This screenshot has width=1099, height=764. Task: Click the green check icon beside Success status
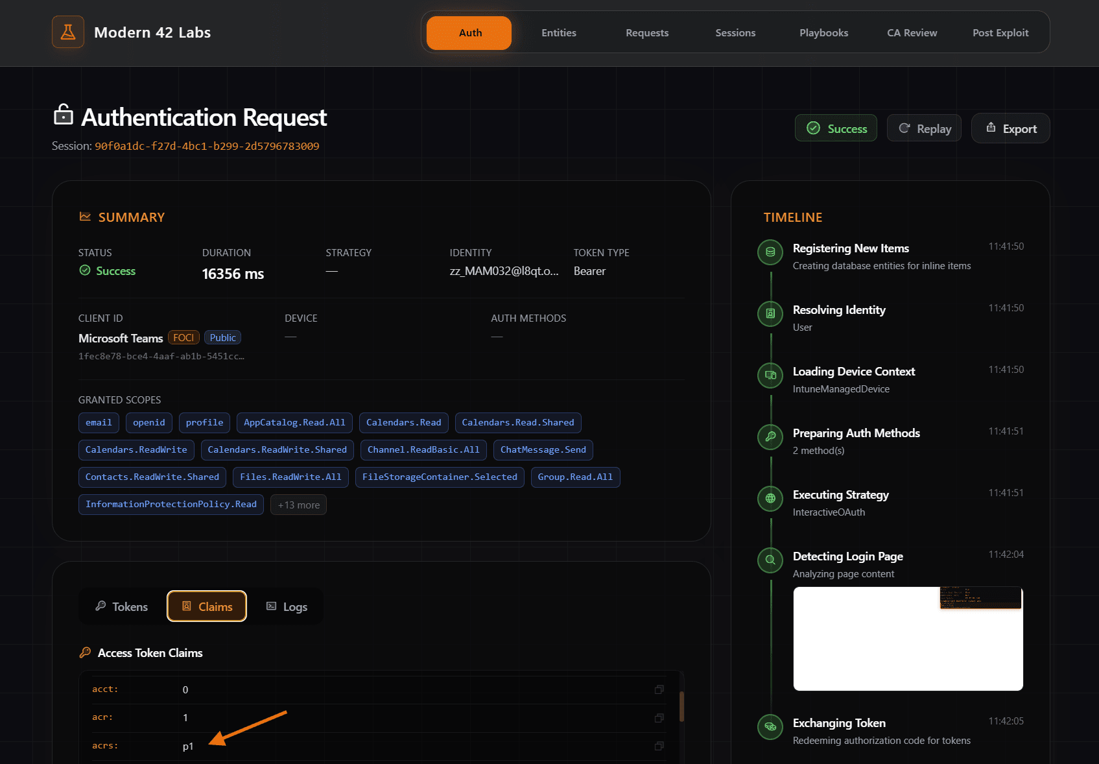coord(85,270)
